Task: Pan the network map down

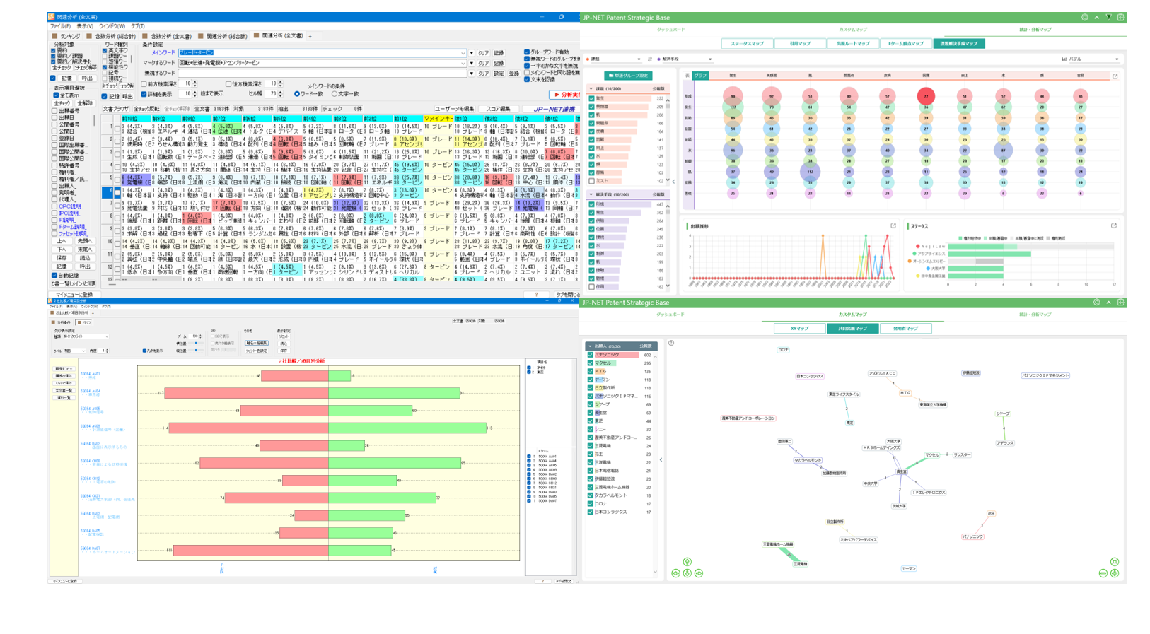Action: (x=687, y=573)
